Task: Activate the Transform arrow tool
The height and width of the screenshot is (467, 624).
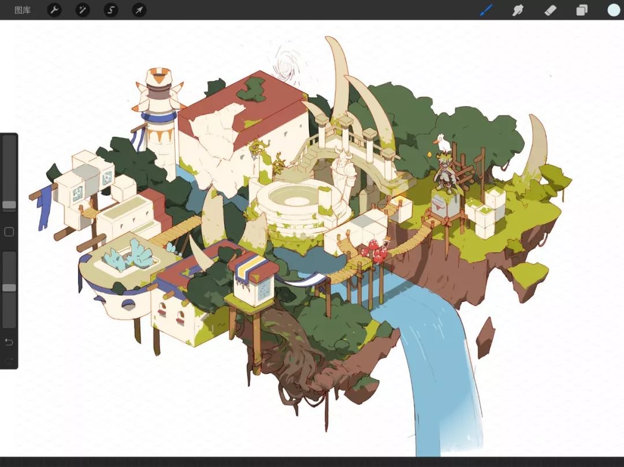Action: tap(139, 10)
